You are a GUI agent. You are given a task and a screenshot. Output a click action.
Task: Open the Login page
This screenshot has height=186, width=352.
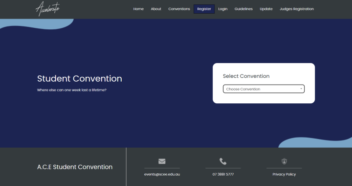[x=223, y=9]
